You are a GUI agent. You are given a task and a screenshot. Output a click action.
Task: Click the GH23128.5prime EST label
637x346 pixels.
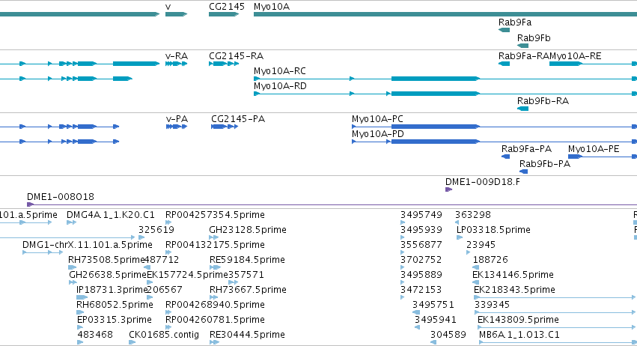tap(248, 230)
